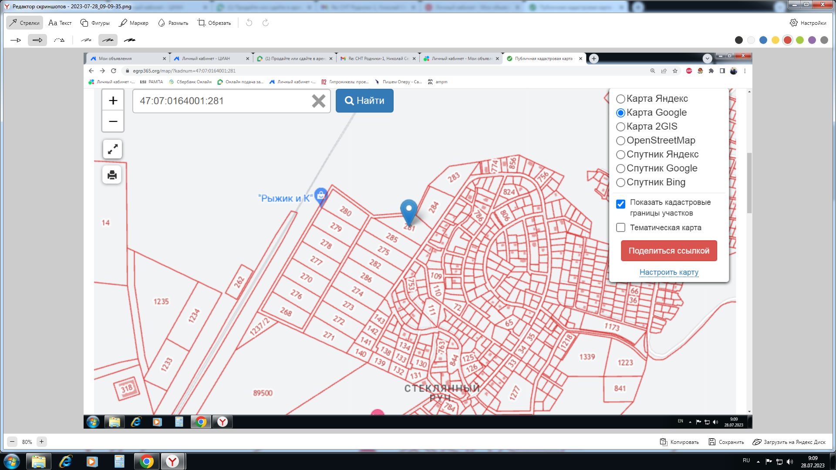Uncheck Показать кадастровые границы участков
The width and height of the screenshot is (836, 470).
point(620,204)
